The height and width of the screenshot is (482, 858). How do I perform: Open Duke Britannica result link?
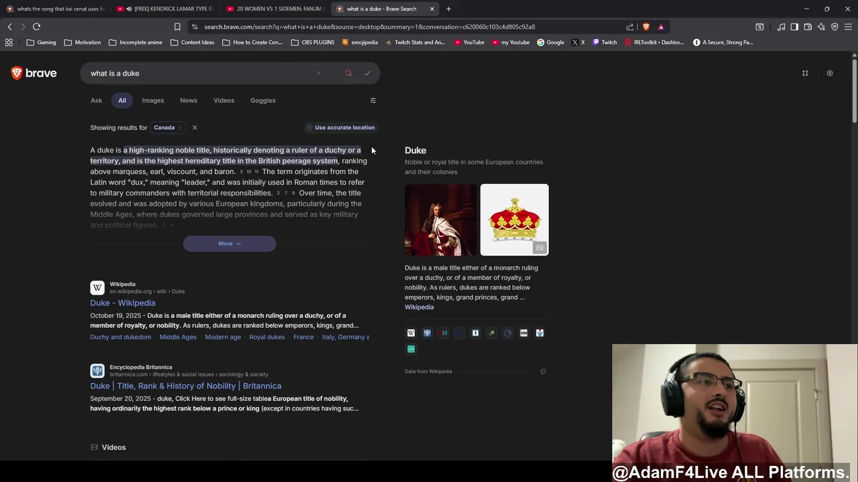(186, 386)
